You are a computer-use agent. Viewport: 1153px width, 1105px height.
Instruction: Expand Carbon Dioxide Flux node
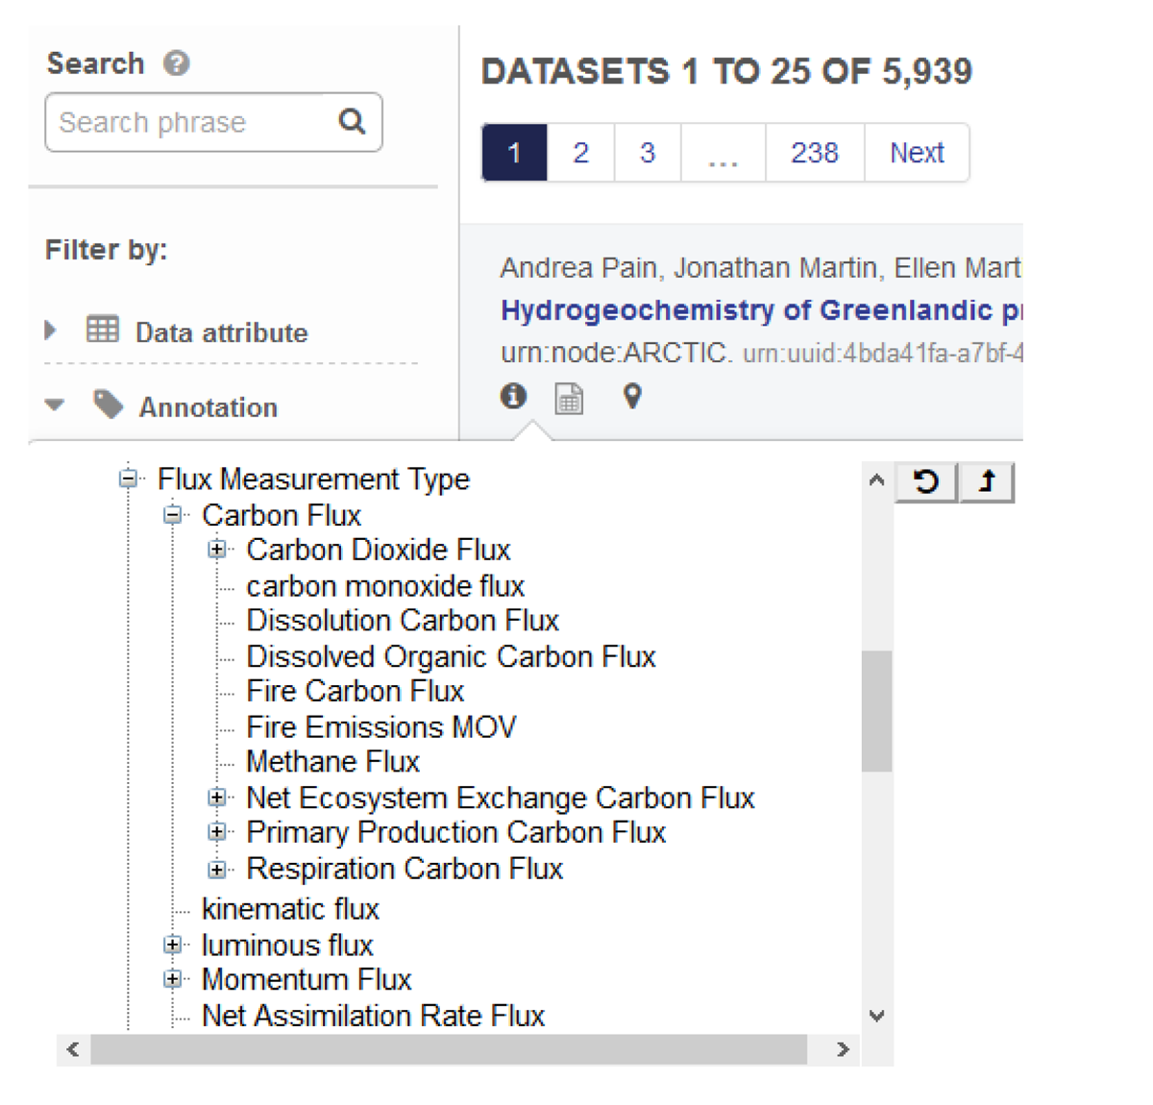(x=217, y=550)
